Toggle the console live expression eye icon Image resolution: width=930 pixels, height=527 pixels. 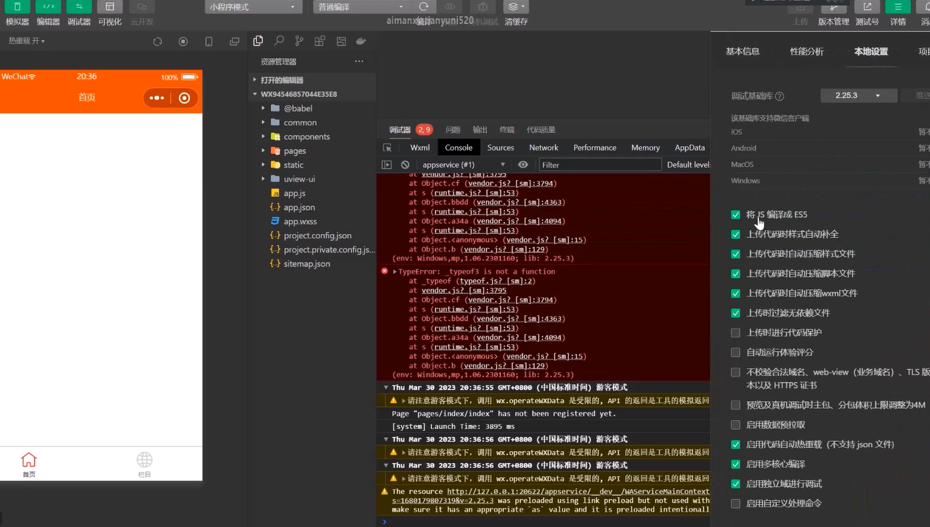click(x=523, y=165)
